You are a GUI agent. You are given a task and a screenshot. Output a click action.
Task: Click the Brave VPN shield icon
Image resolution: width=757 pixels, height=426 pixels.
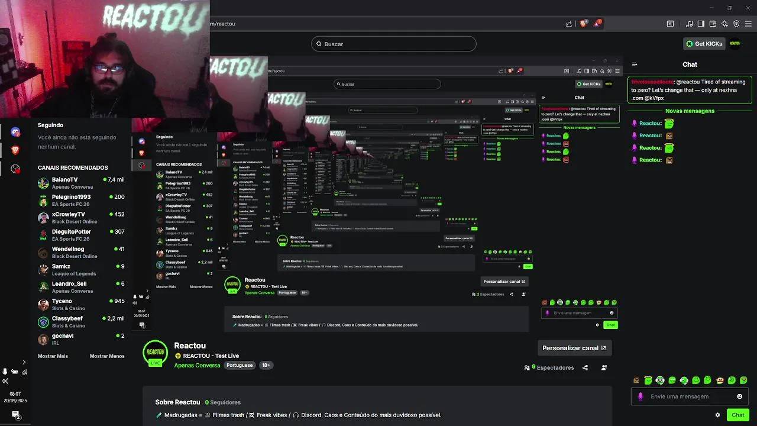(x=736, y=24)
